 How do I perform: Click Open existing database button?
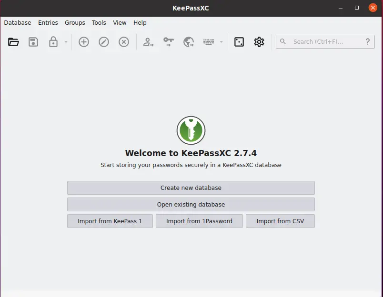click(x=191, y=204)
